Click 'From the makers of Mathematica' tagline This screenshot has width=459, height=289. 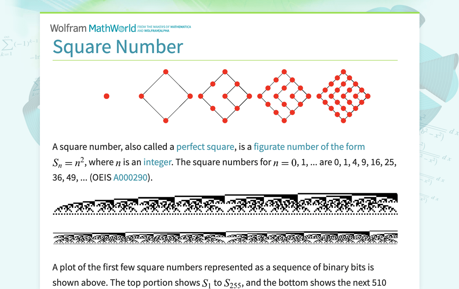tap(164, 28)
